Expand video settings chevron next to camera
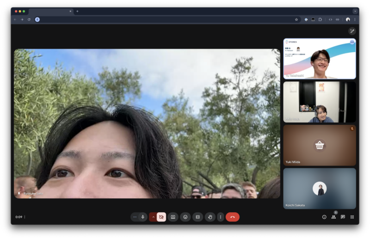 (154, 217)
